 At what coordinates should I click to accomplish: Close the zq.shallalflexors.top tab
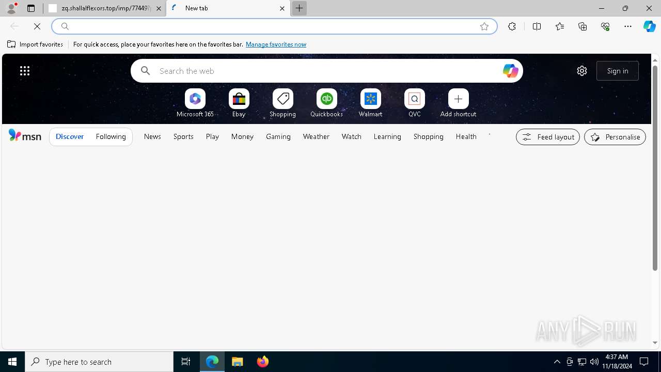click(159, 8)
